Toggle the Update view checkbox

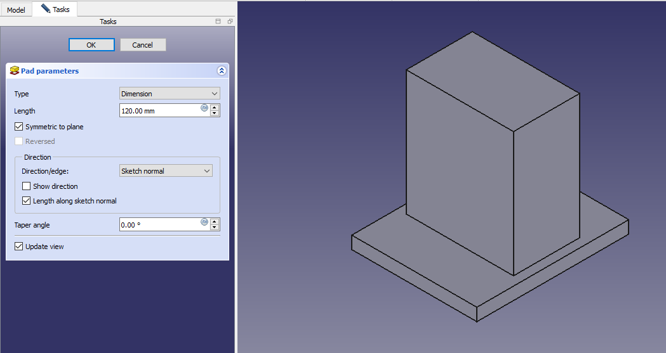(x=19, y=247)
